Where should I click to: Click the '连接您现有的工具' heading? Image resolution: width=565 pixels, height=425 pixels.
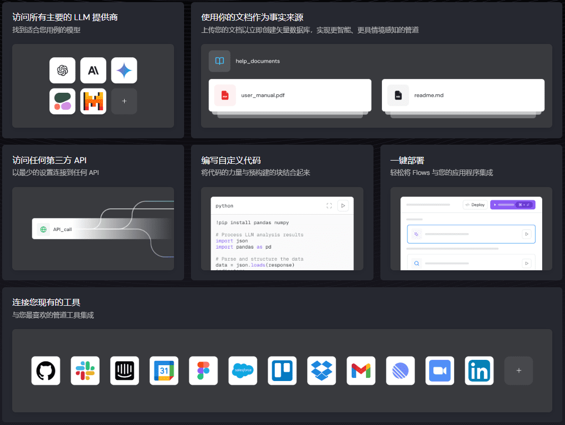tap(46, 302)
